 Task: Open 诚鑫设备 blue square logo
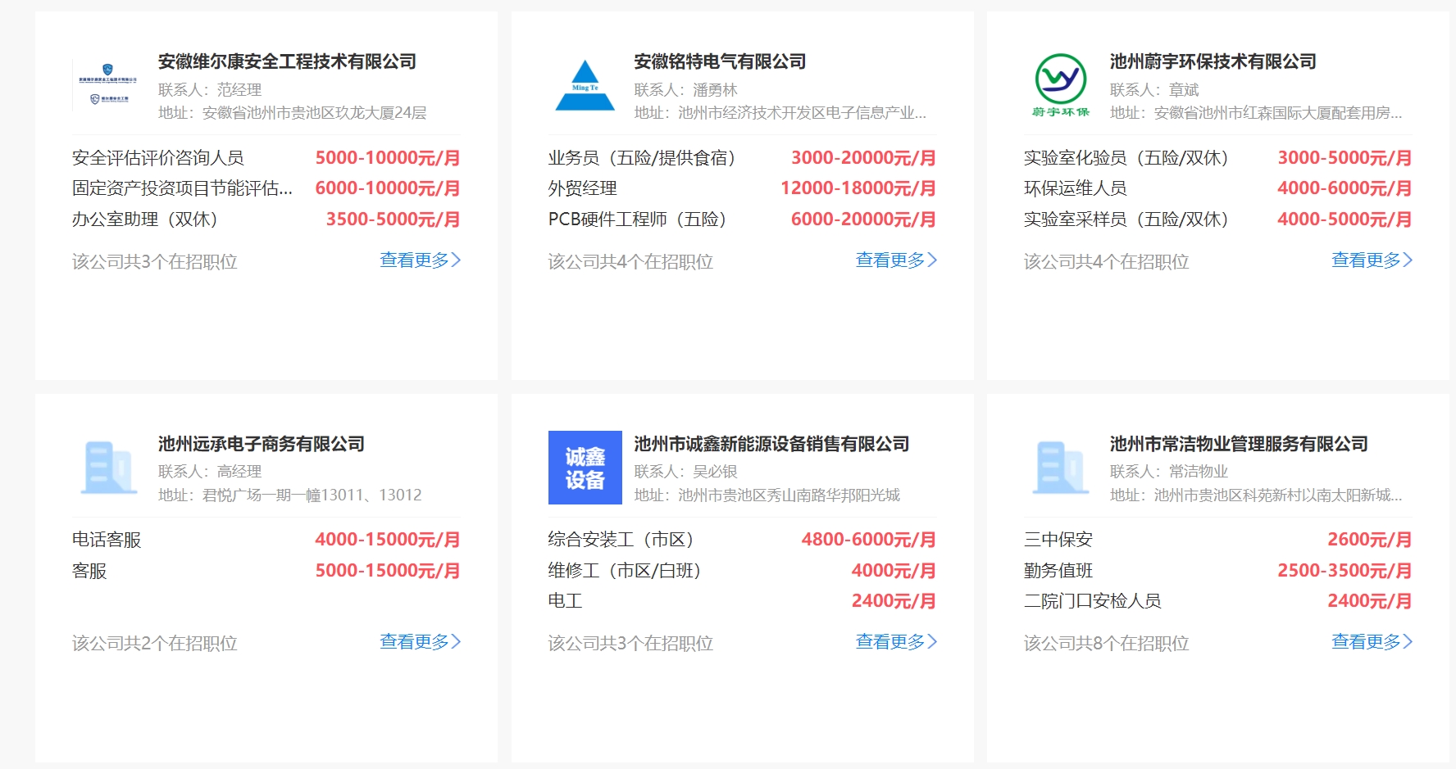(585, 468)
